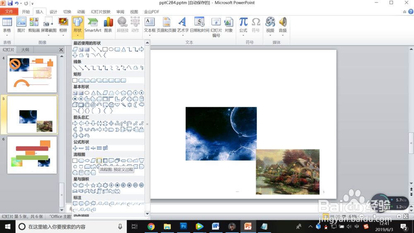Switch to normal view in status bar

coord(326,216)
